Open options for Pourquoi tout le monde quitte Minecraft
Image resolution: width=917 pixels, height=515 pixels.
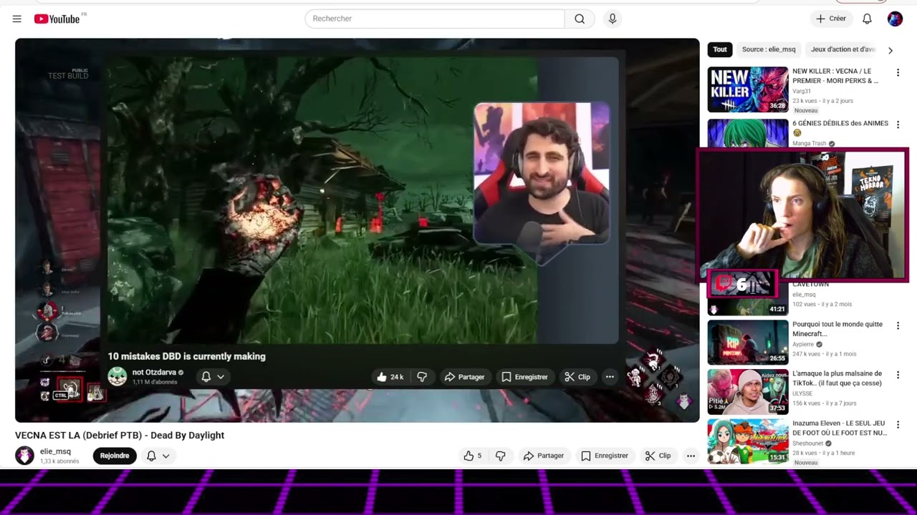898,325
